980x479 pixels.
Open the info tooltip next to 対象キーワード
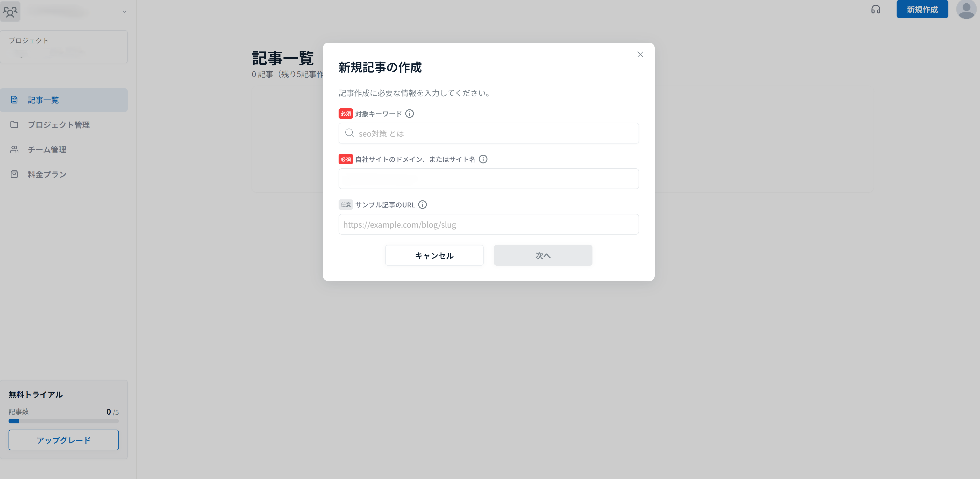(x=410, y=113)
